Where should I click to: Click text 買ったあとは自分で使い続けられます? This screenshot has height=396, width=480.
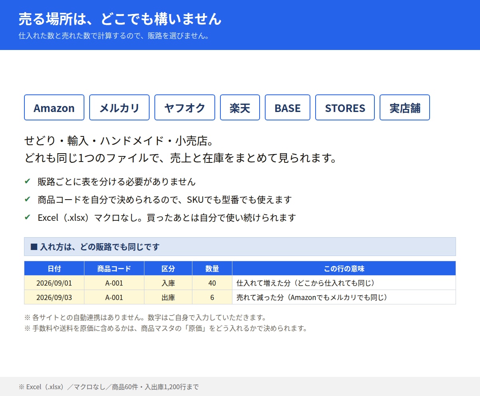[221, 218]
